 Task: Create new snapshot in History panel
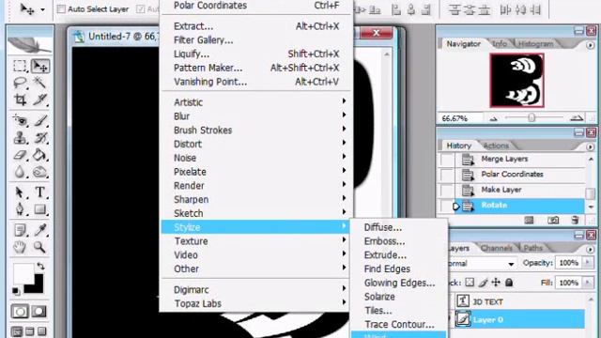[553, 220]
